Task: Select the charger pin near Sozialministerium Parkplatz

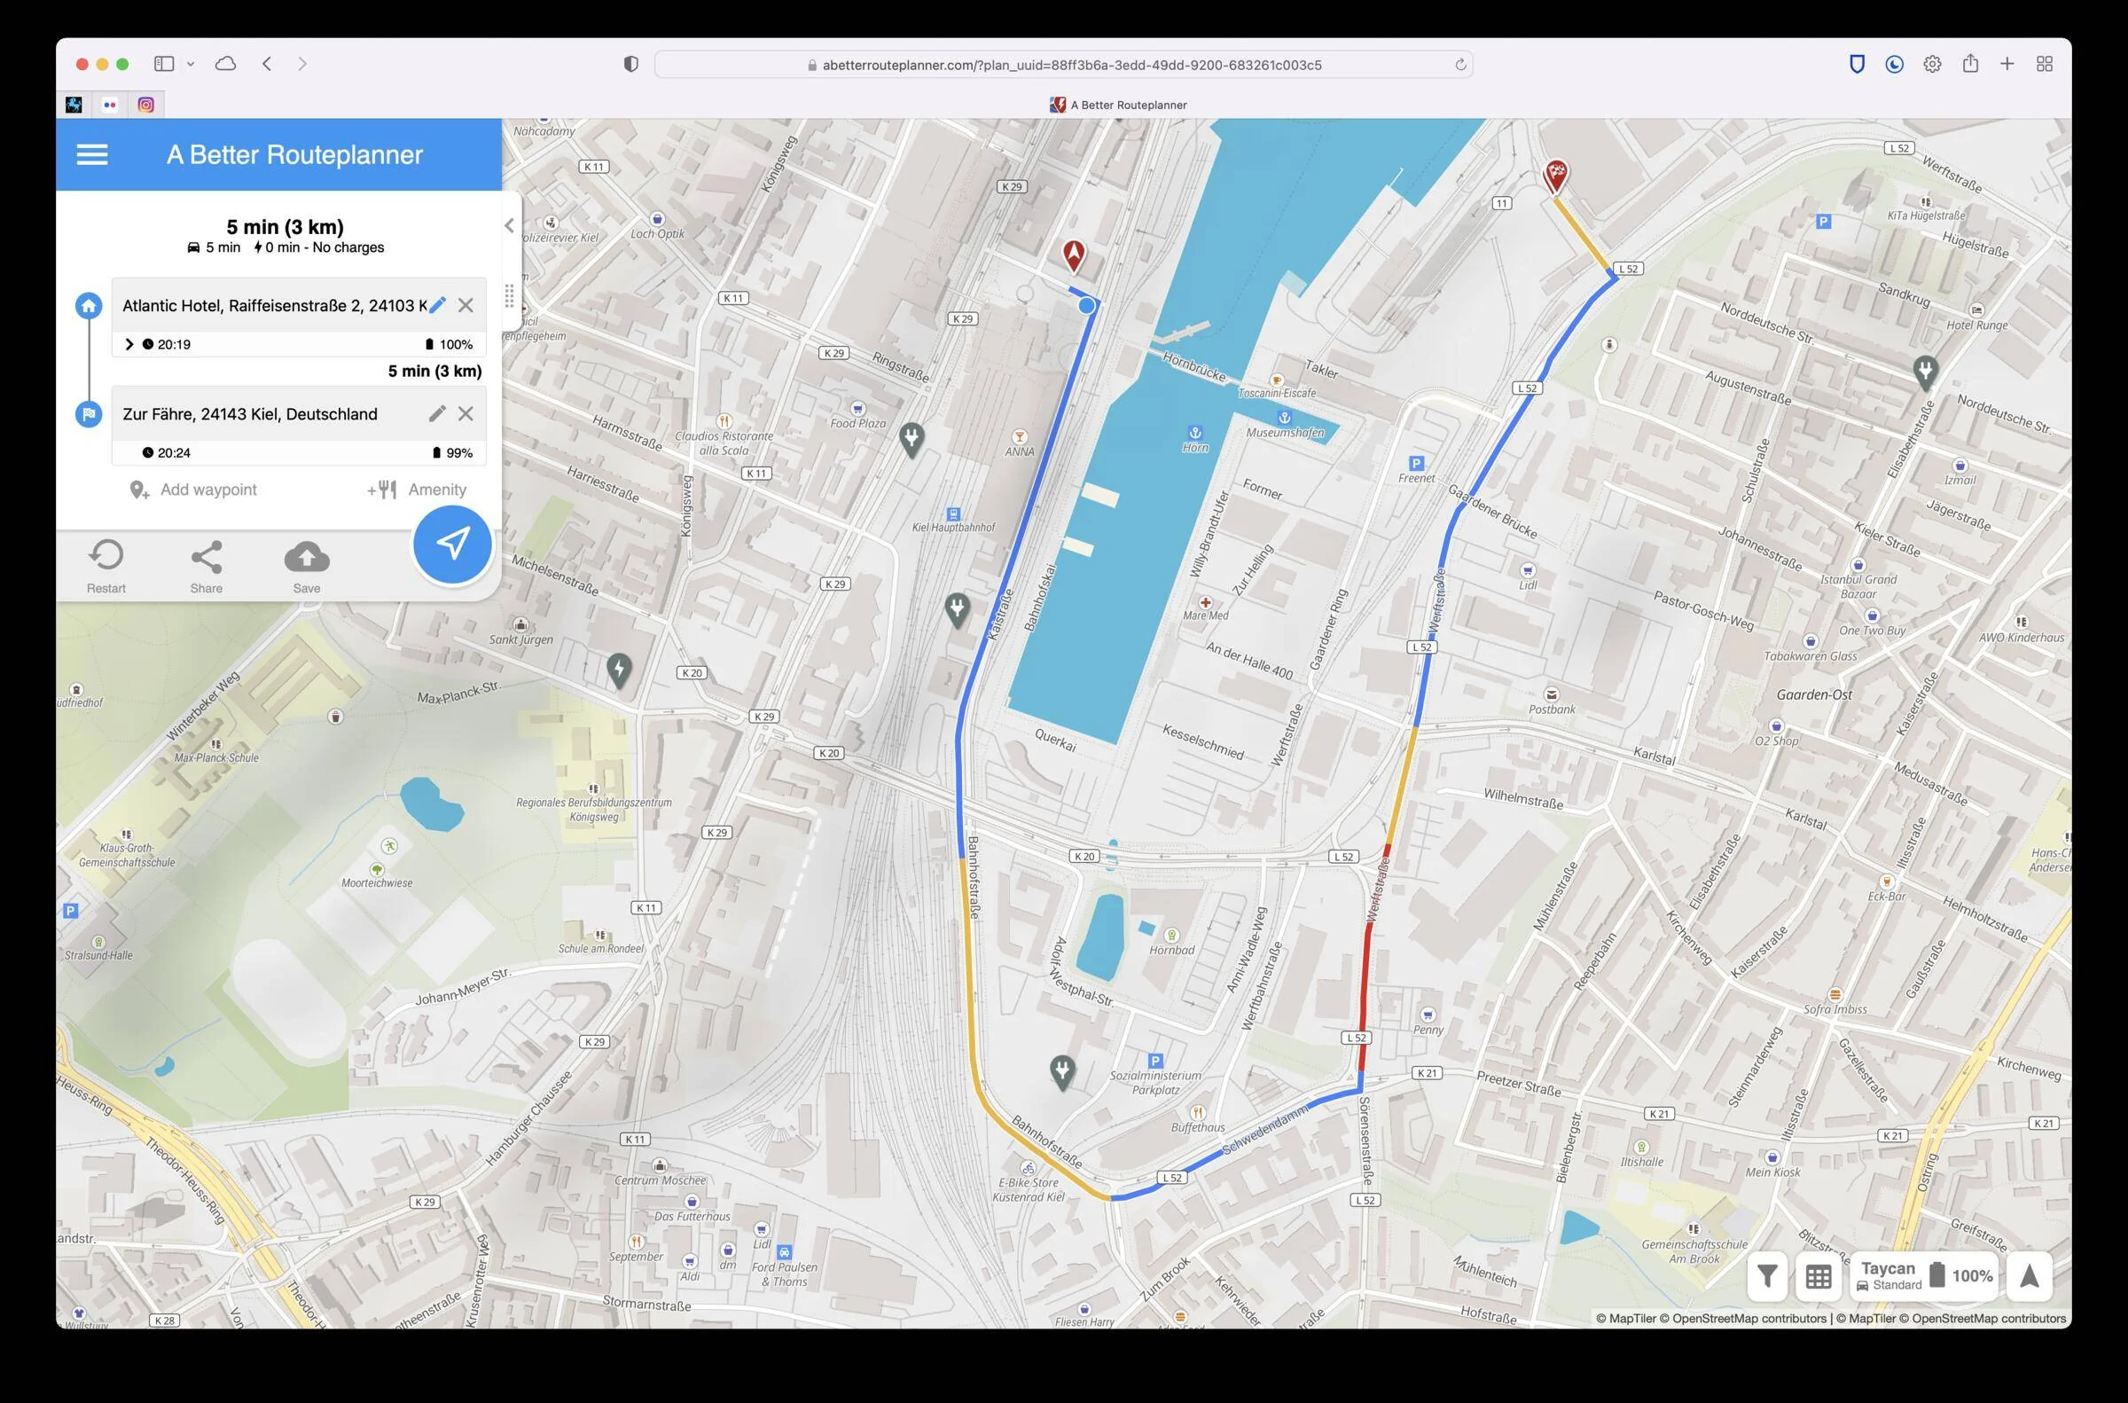Action: [x=1061, y=1072]
